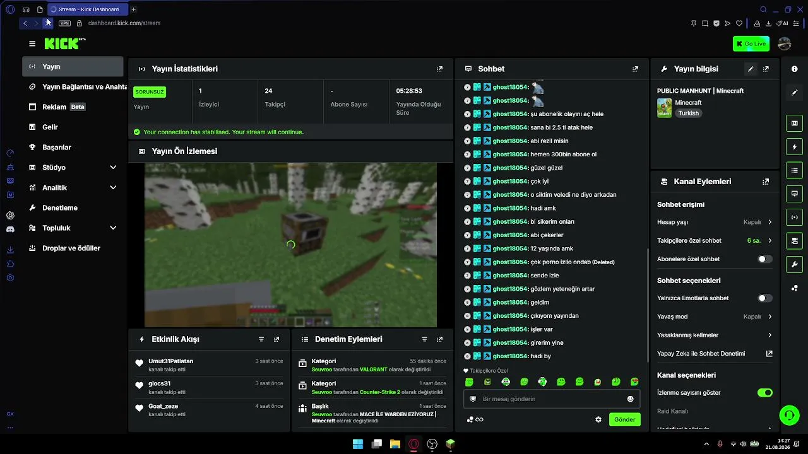Open Reklam Beta page

[73, 107]
